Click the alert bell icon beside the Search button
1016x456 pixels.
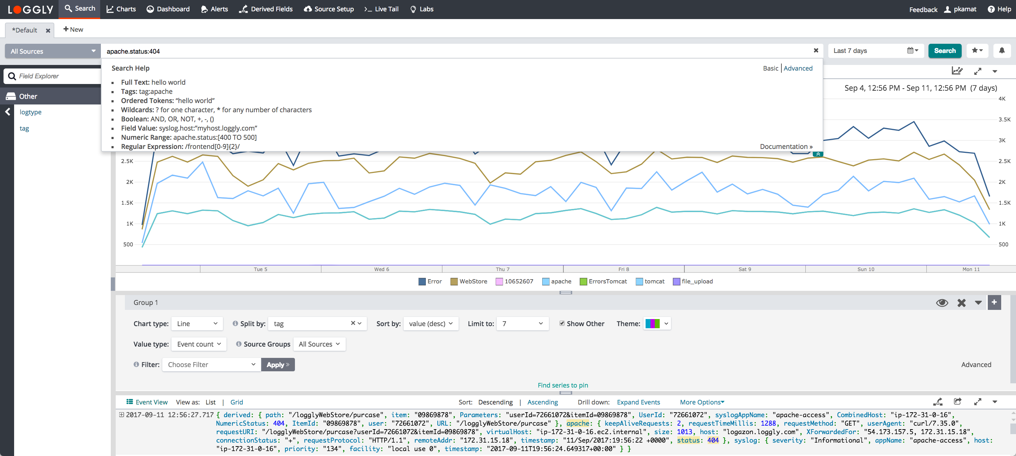tap(1002, 50)
